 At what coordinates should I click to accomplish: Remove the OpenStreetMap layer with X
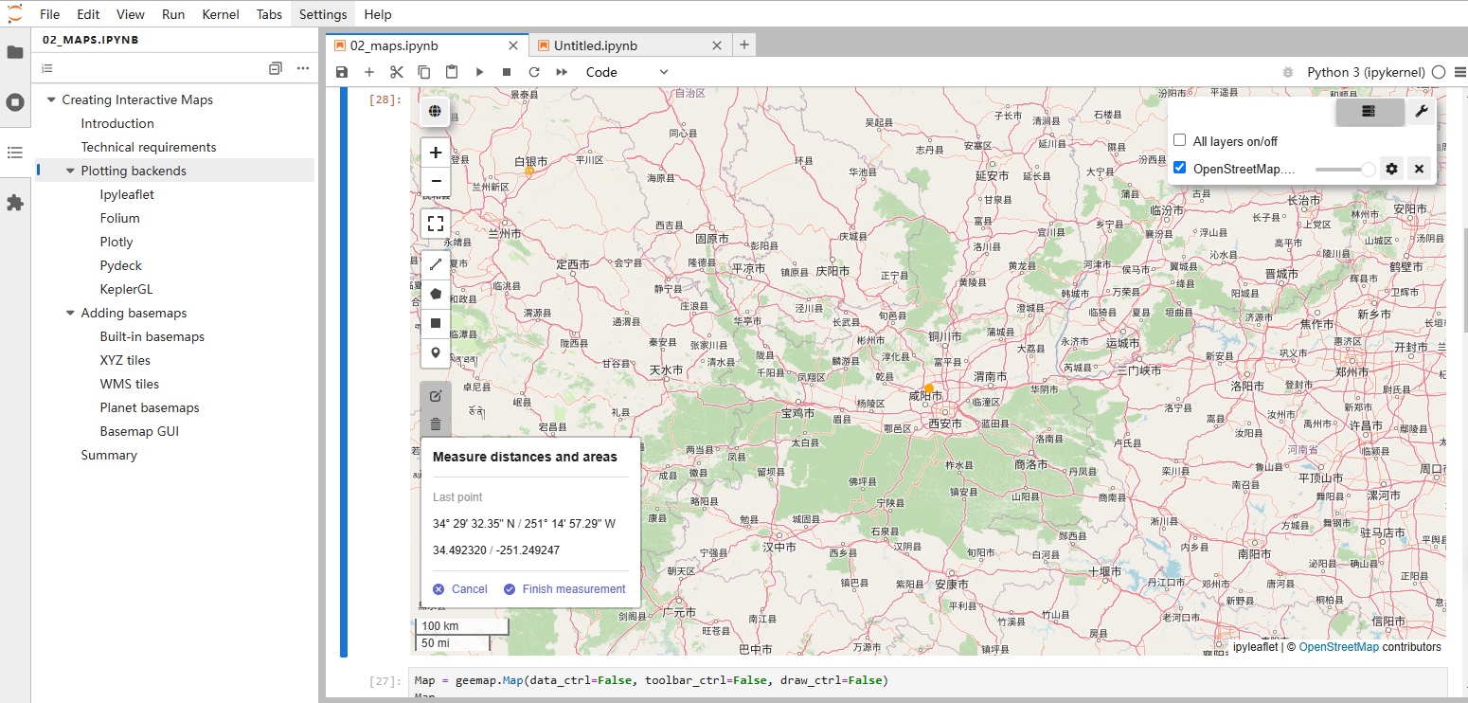[x=1419, y=169]
